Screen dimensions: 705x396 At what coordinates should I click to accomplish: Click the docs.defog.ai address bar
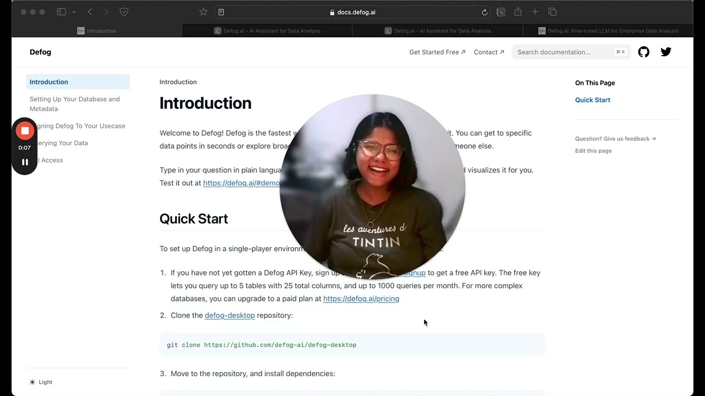coord(352,12)
